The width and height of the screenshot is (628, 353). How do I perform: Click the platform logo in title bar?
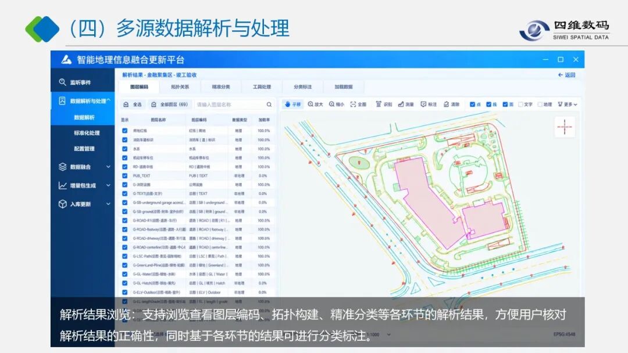point(66,60)
